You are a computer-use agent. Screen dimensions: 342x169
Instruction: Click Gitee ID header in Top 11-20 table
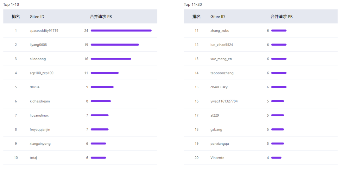coord(218,16)
